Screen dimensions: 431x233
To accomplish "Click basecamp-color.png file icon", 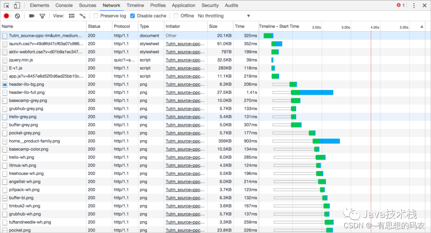I will (x=5, y=149).
